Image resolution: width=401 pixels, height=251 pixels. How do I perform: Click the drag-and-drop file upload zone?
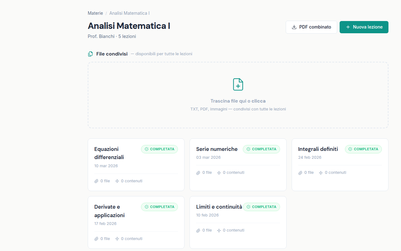(x=238, y=95)
